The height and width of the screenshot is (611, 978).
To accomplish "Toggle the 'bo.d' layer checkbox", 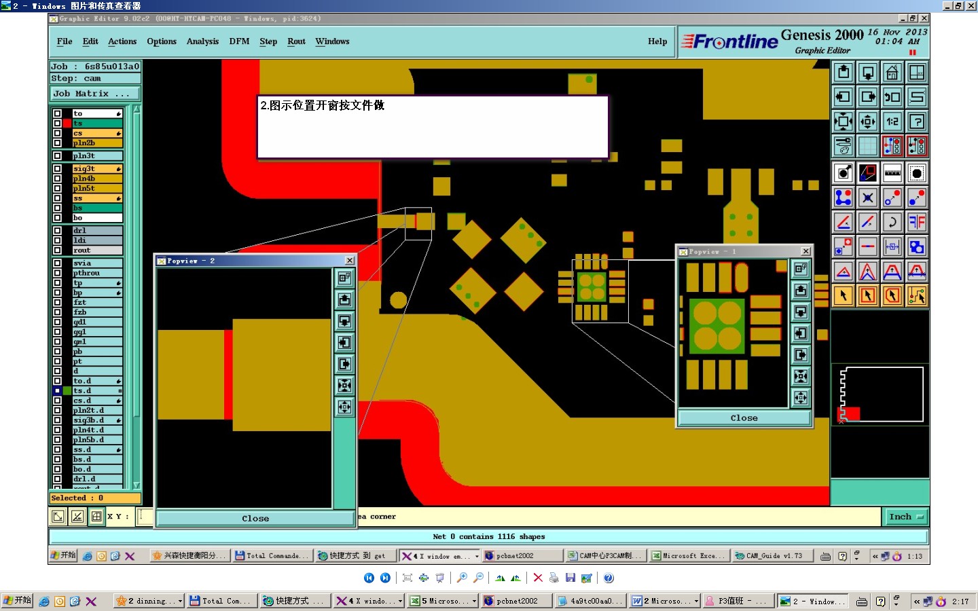I will pos(57,469).
